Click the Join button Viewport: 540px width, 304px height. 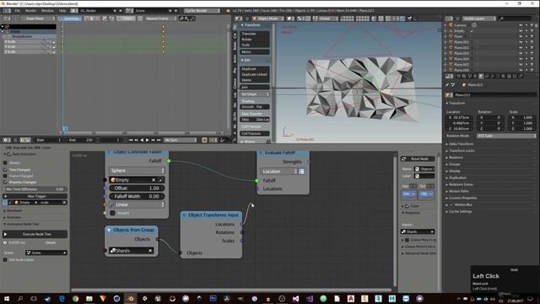click(255, 87)
